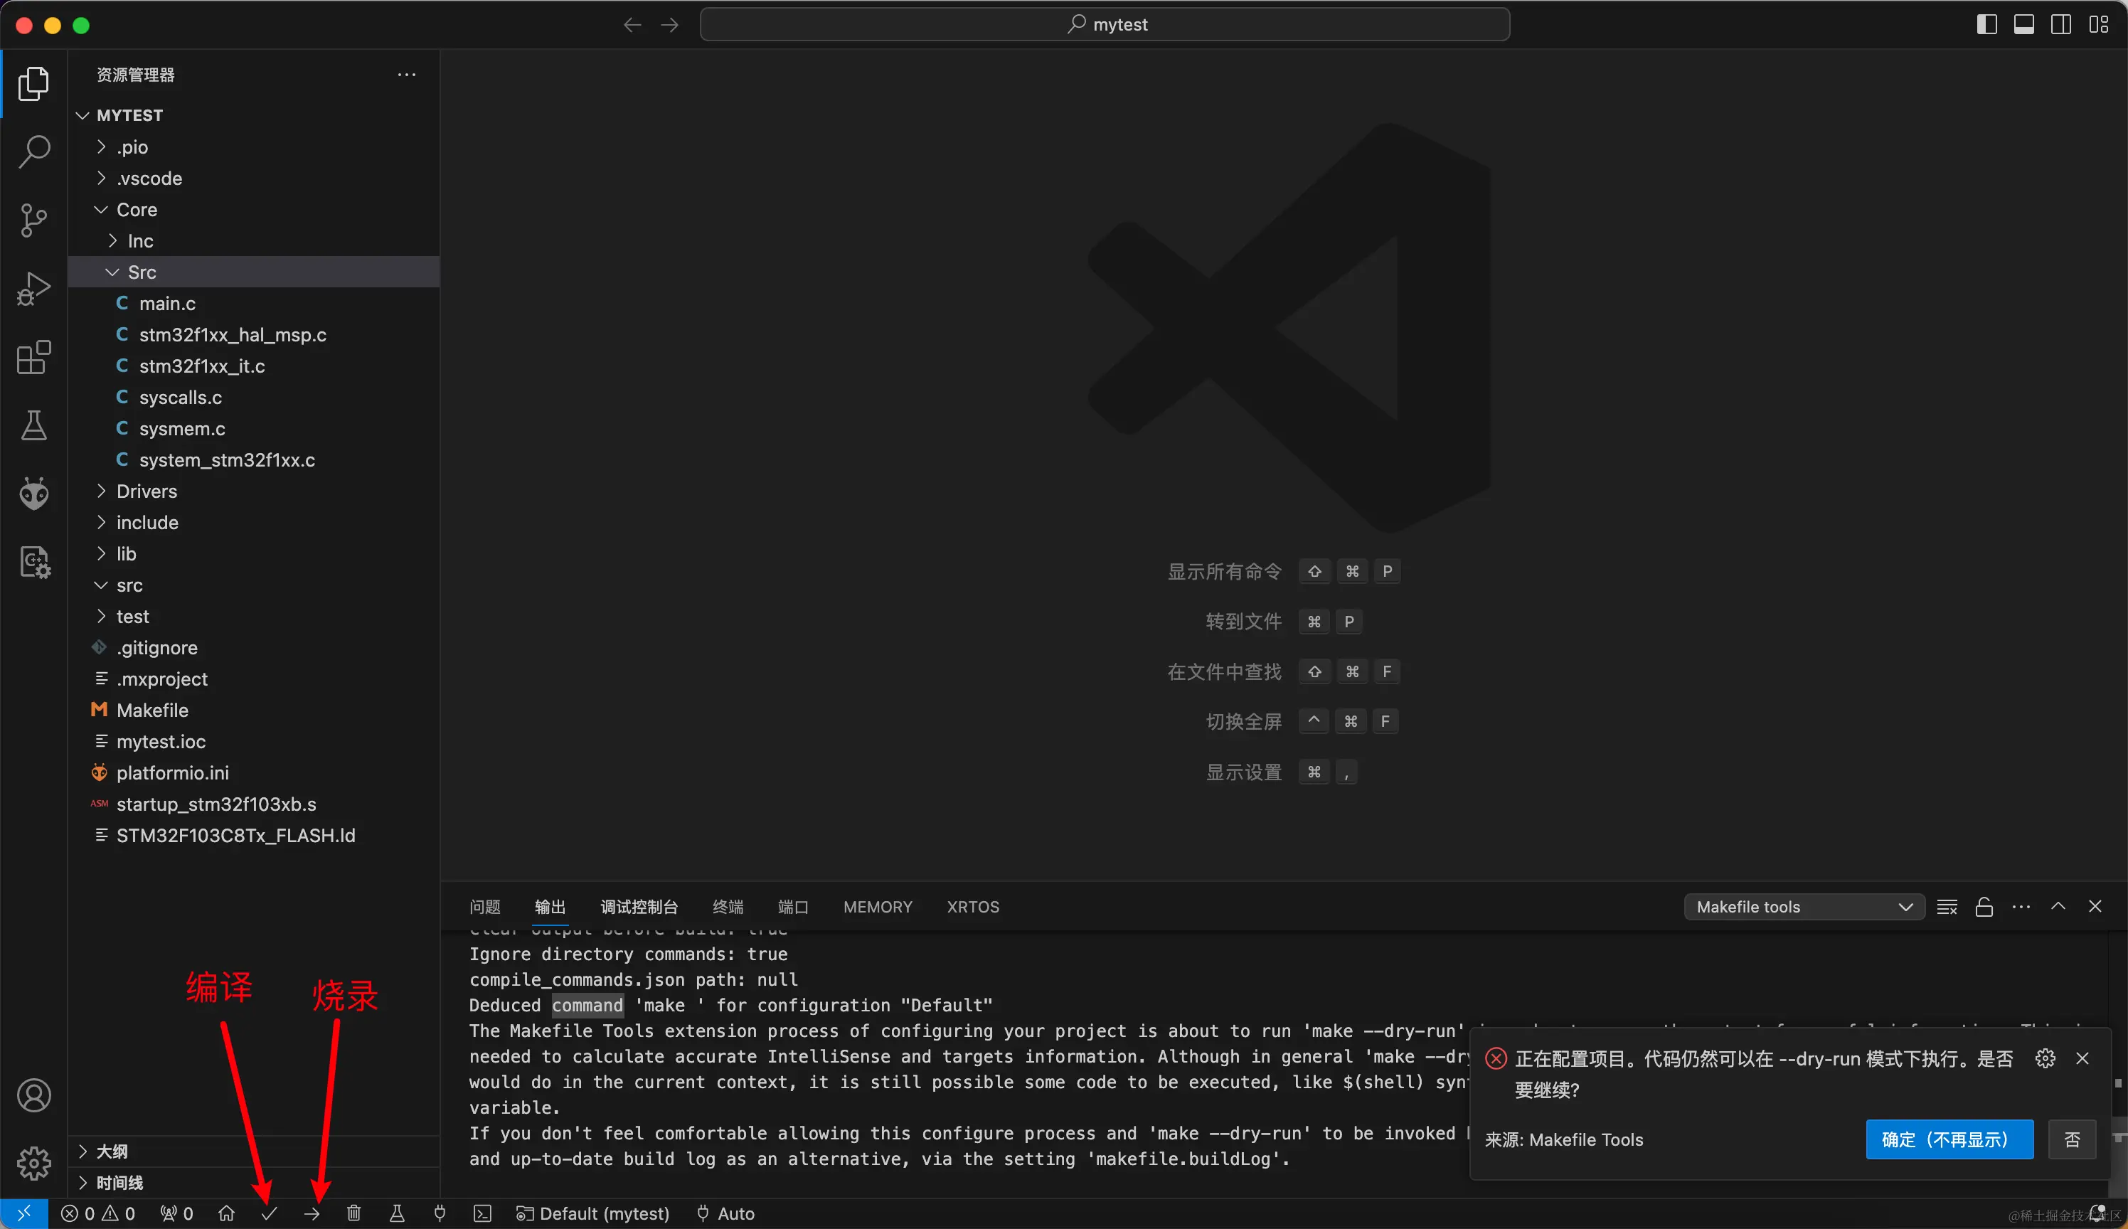Click the 否 button in notification
The height and width of the screenshot is (1229, 2128).
(x=2071, y=1139)
